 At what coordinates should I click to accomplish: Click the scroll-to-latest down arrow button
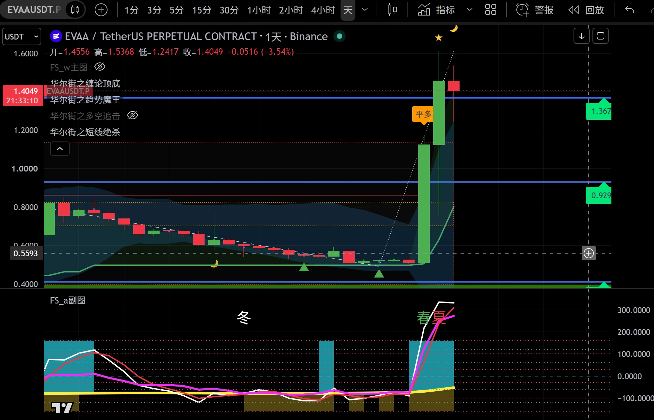click(x=582, y=36)
